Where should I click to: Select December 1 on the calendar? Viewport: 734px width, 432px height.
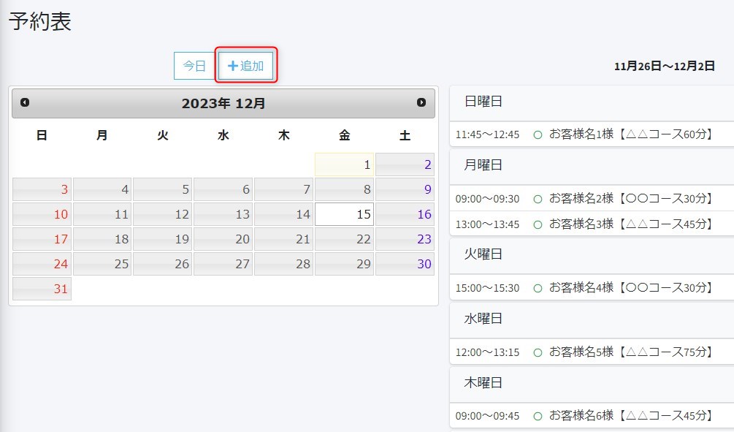pyautogui.click(x=344, y=165)
